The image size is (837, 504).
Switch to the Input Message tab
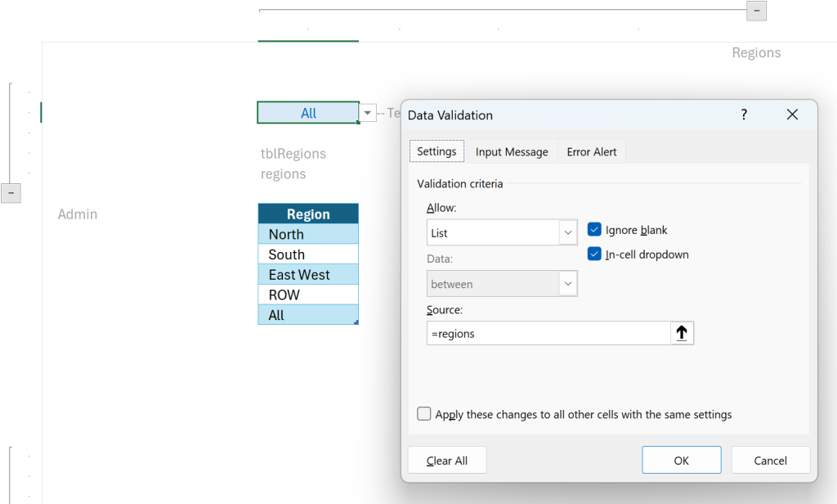pos(512,152)
